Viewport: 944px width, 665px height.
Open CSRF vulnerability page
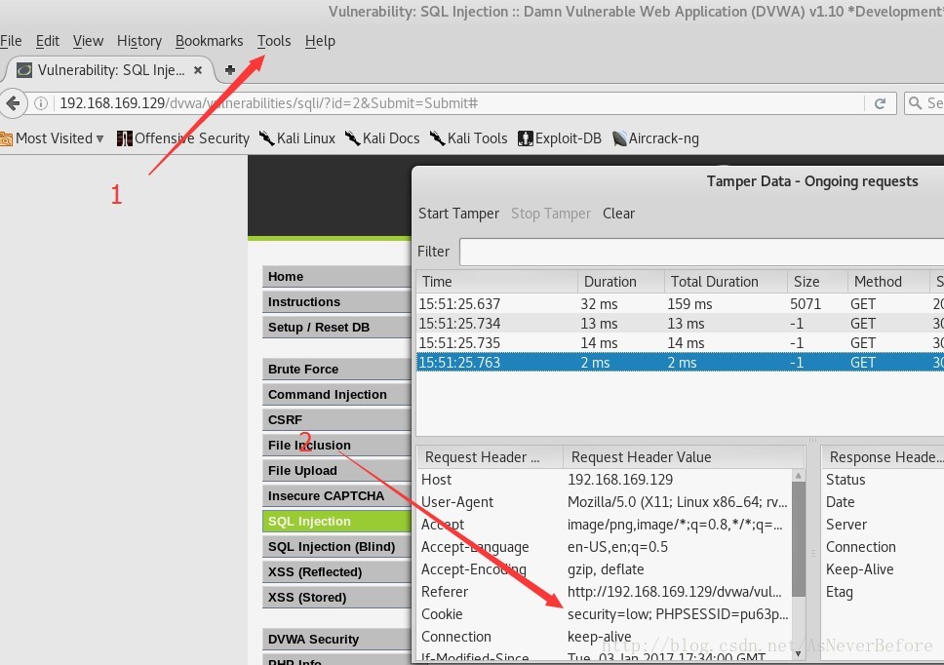(x=337, y=420)
